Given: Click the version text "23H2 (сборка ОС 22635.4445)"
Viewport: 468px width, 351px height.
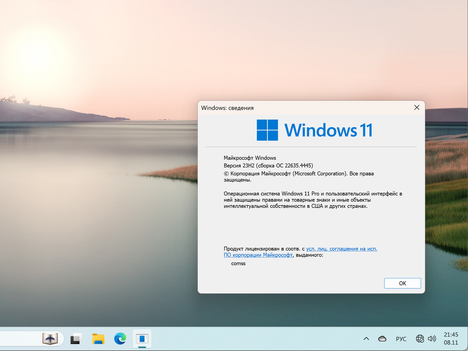Looking at the screenshot, I should coord(268,166).
